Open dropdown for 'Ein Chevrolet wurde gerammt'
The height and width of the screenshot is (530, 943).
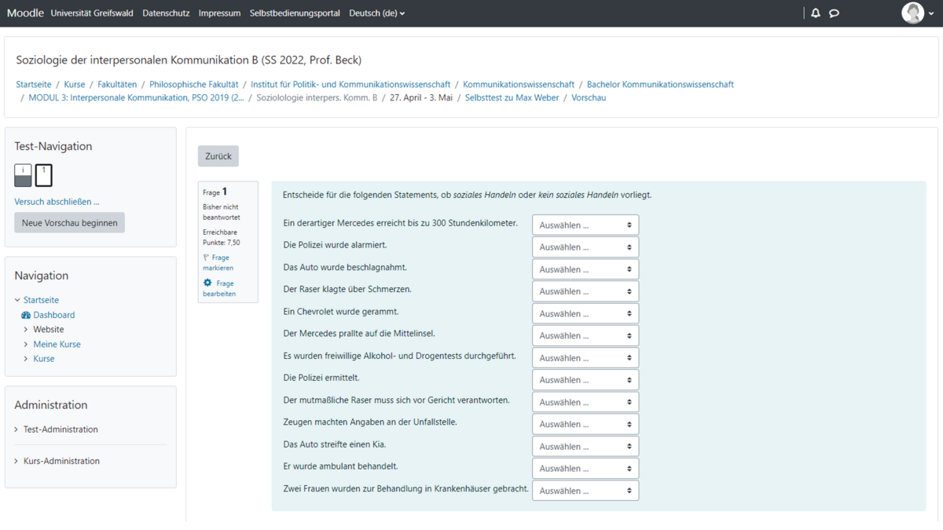[585, 313]
